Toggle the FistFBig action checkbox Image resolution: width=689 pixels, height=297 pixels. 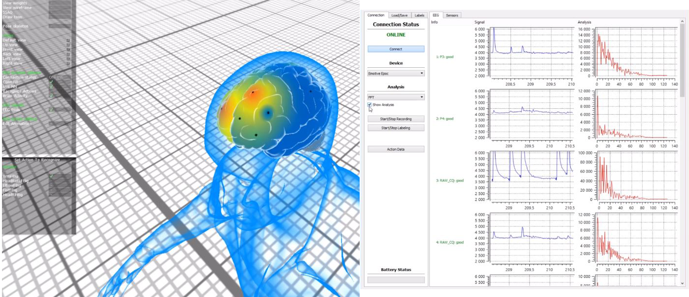click(x=60, y=190)
